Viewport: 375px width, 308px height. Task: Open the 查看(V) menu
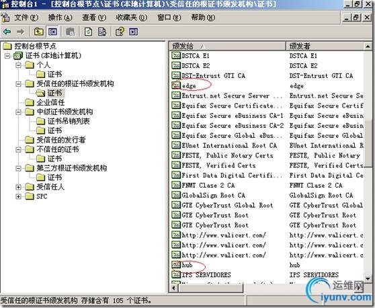[94, 17]
